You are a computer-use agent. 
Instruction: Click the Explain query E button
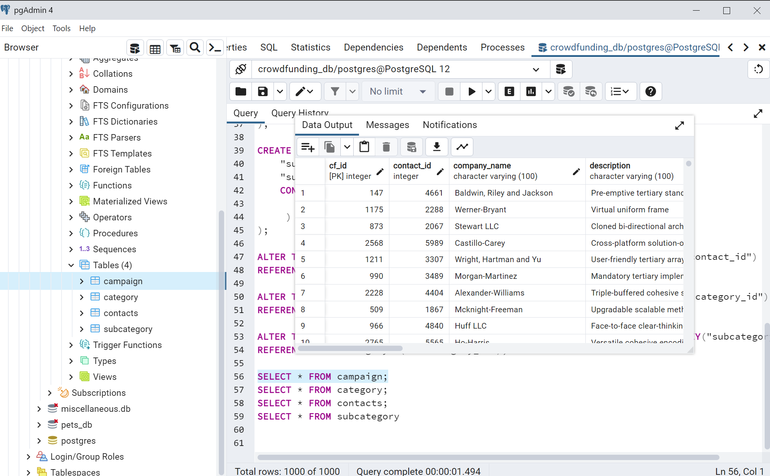pyautogui.click(x=509, y=92)
